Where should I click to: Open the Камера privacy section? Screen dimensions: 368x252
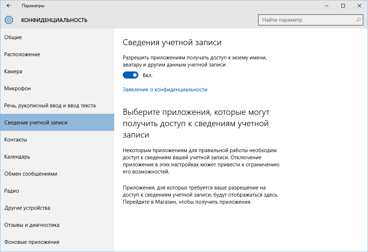pyautogui.click(x=13, y=71)
